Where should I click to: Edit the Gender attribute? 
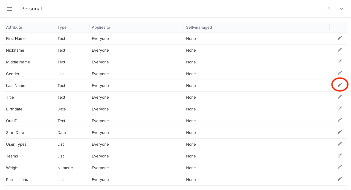tap(340, 73)
